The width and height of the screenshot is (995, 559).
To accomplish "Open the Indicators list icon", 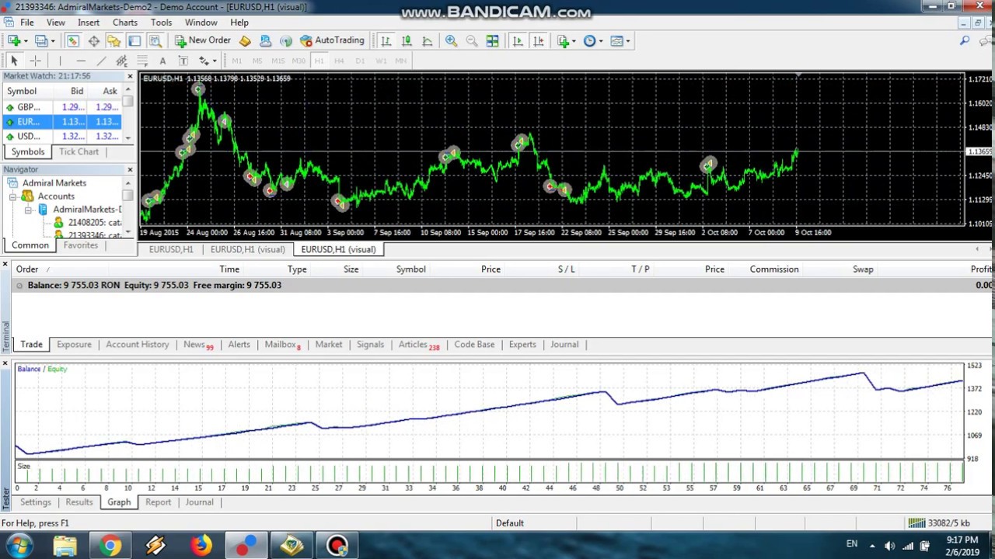I will (x=563, y=40).
